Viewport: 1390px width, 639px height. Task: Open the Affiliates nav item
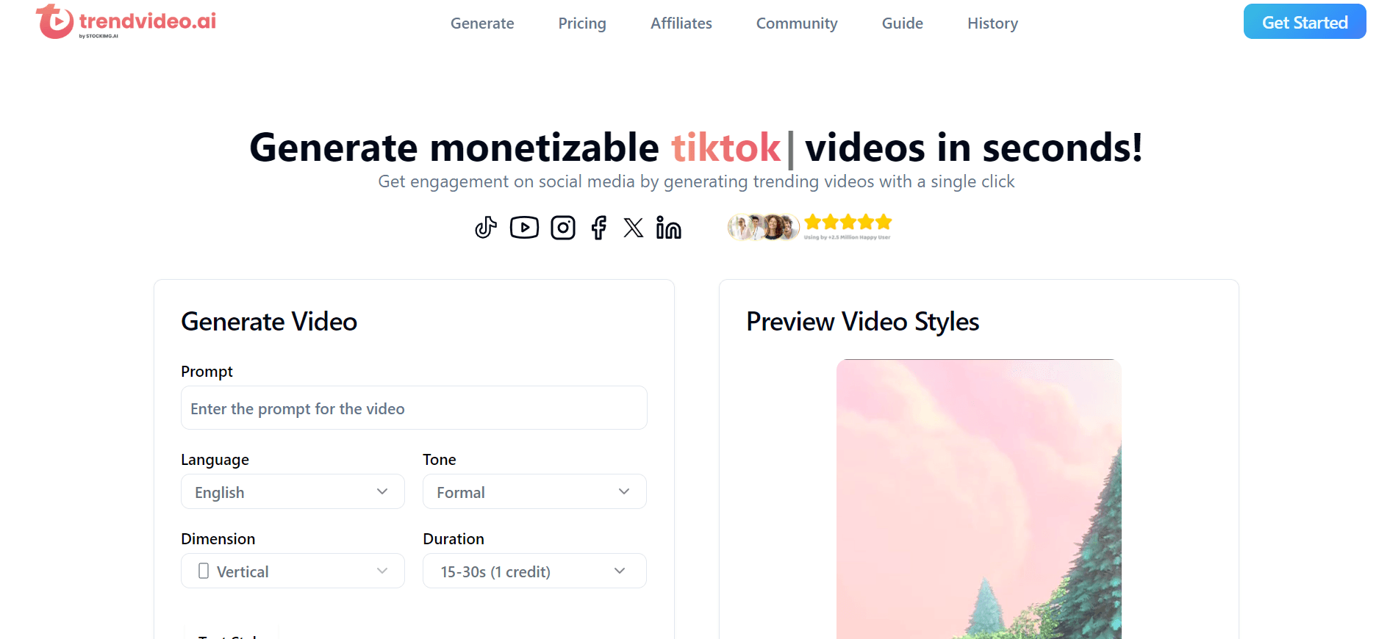point(681,24)
